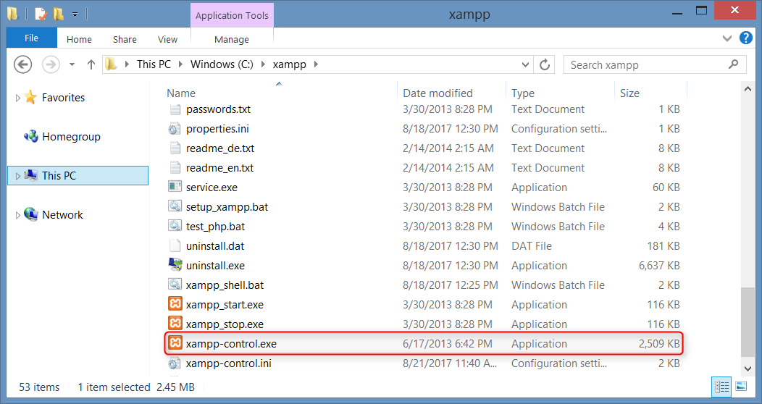Image resolution: width=762 pixels, height=404 pixels.
Task: Switch to the Home ribbon tab
Action: (x=79, y=39)
